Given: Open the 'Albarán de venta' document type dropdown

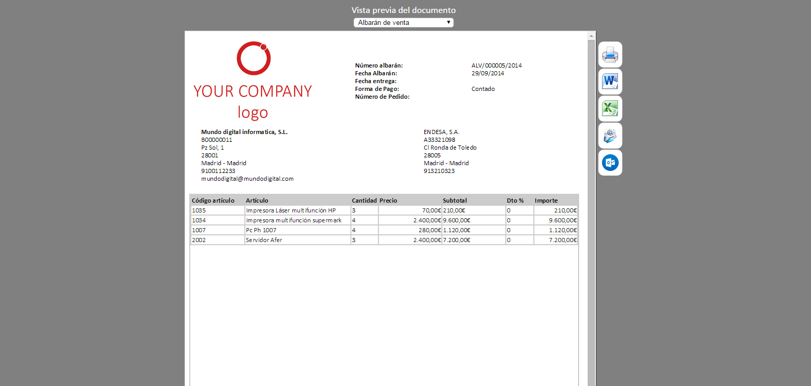Looking at the screenshot, I should pos(403,23).
